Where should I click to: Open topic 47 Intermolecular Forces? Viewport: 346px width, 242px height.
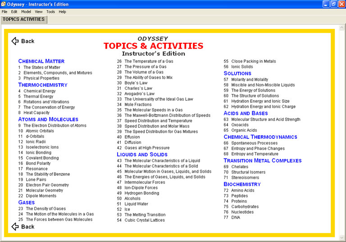(141, 183)
